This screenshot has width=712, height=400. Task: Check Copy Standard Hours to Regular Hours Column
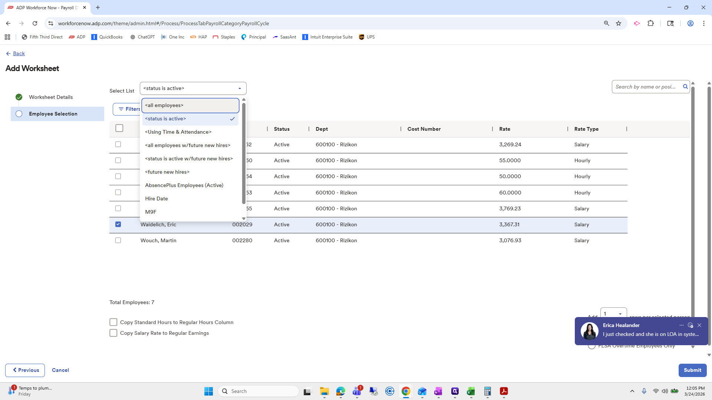pyautogui.click(x=113, y=322)
